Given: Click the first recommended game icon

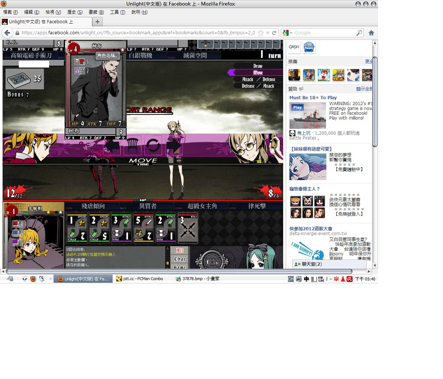Looking at the screenshot, I should (x=294, y=75).
